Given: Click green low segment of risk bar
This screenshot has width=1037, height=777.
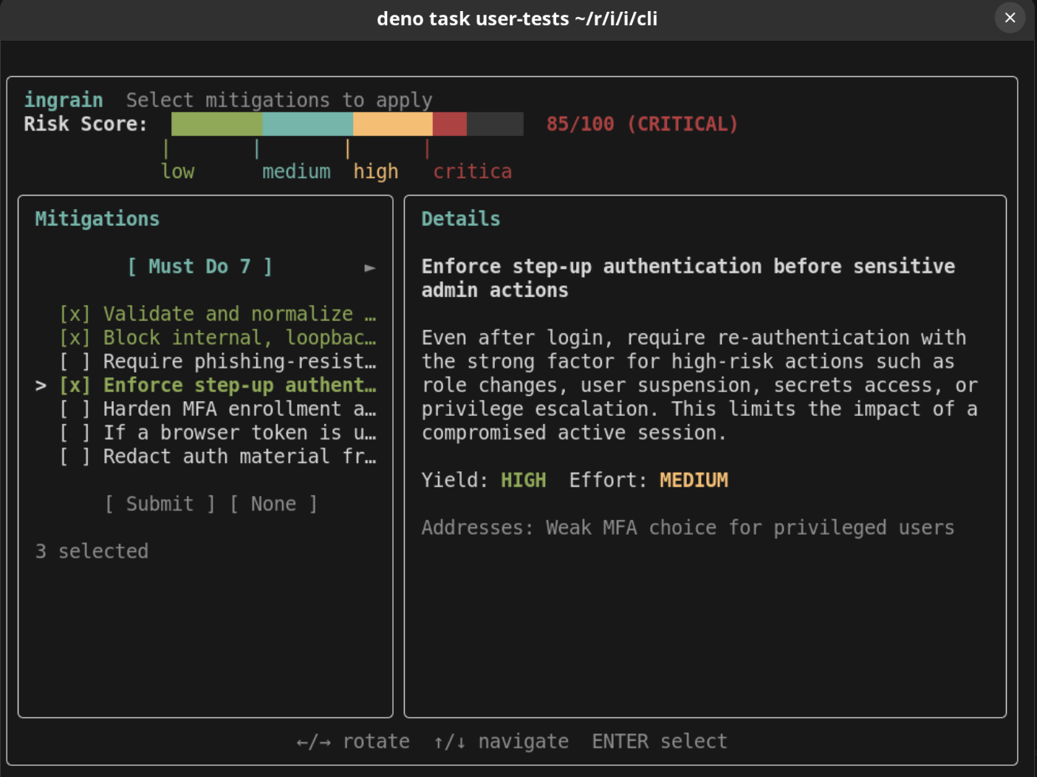Looking at the screenshot, I should click(x=216, y=124).
